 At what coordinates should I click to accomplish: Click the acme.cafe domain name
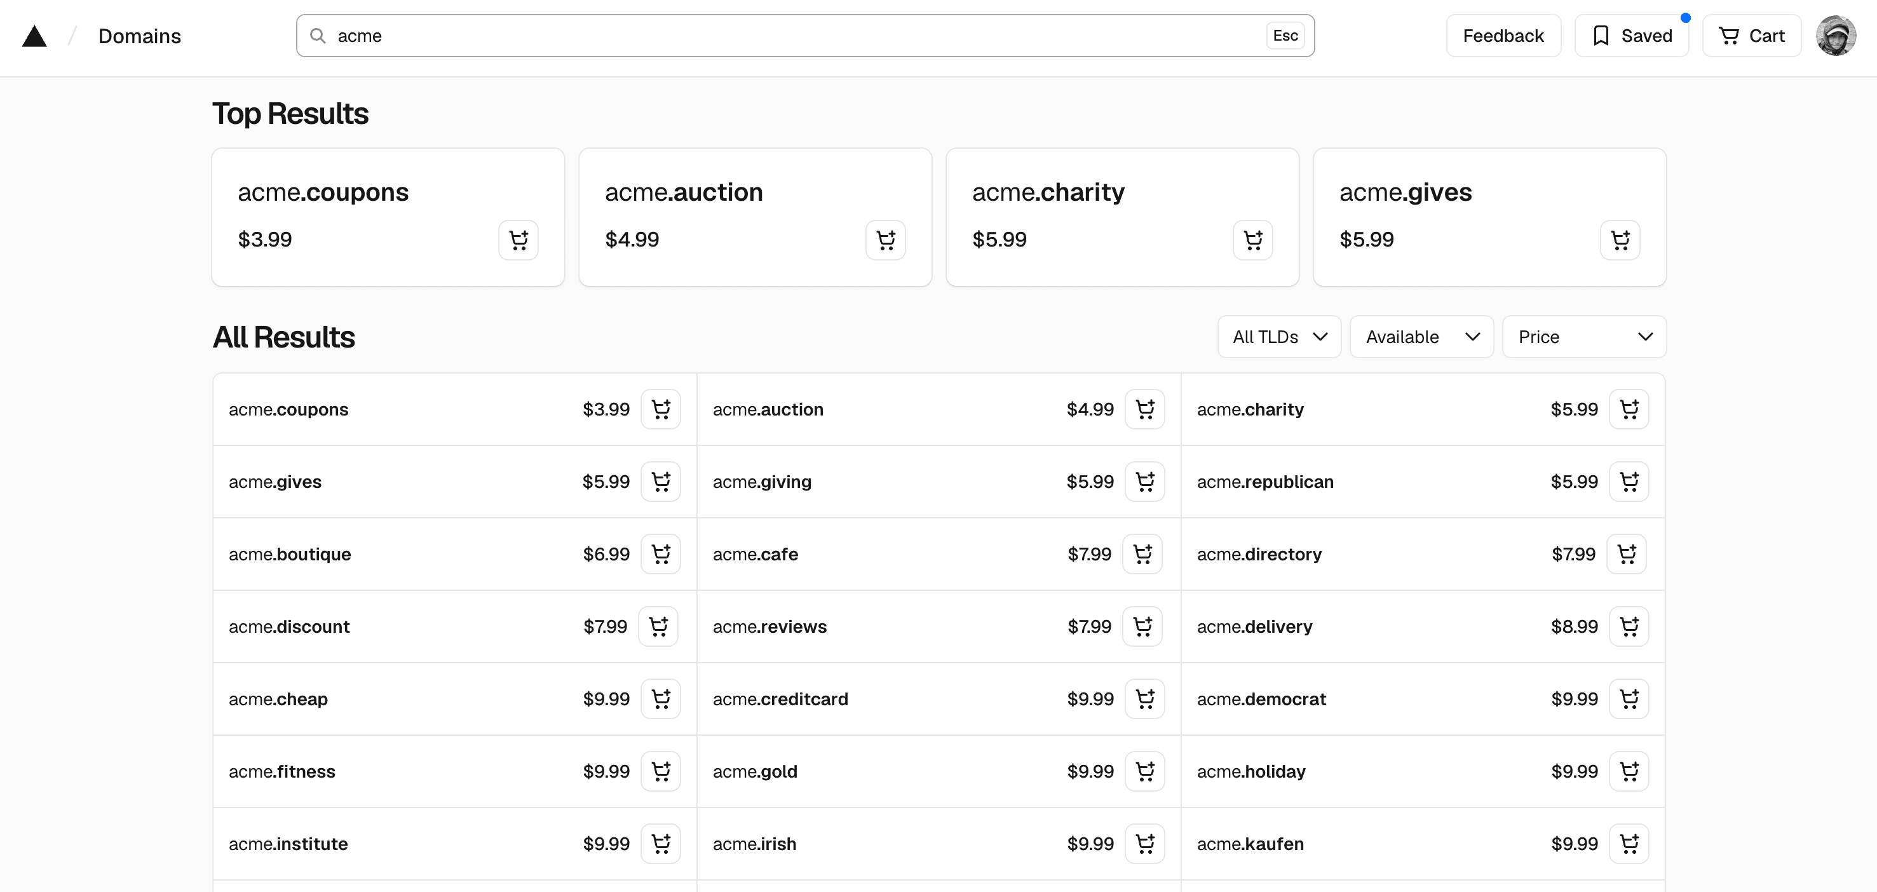click(x=756, y=554)
